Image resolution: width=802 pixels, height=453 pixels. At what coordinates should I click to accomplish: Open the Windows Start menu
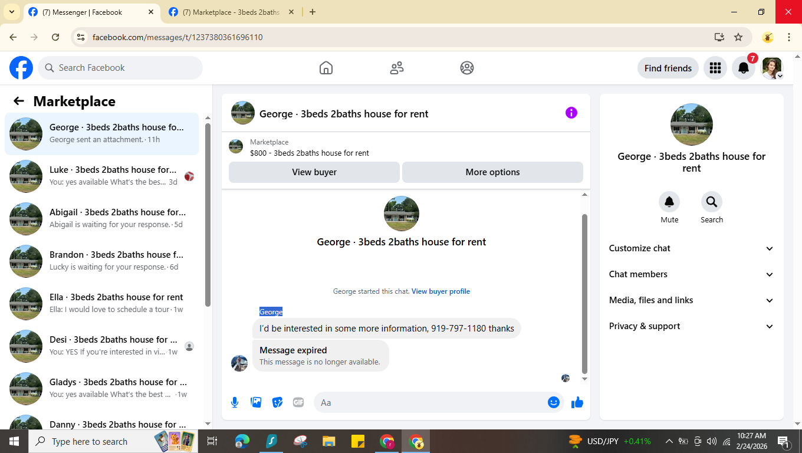(14, 441)
